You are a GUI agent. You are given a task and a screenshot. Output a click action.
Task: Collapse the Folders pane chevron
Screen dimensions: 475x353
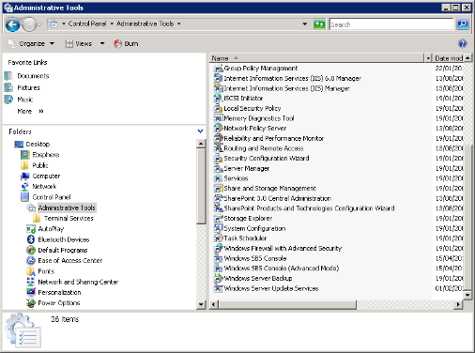(x=201, y=131)
